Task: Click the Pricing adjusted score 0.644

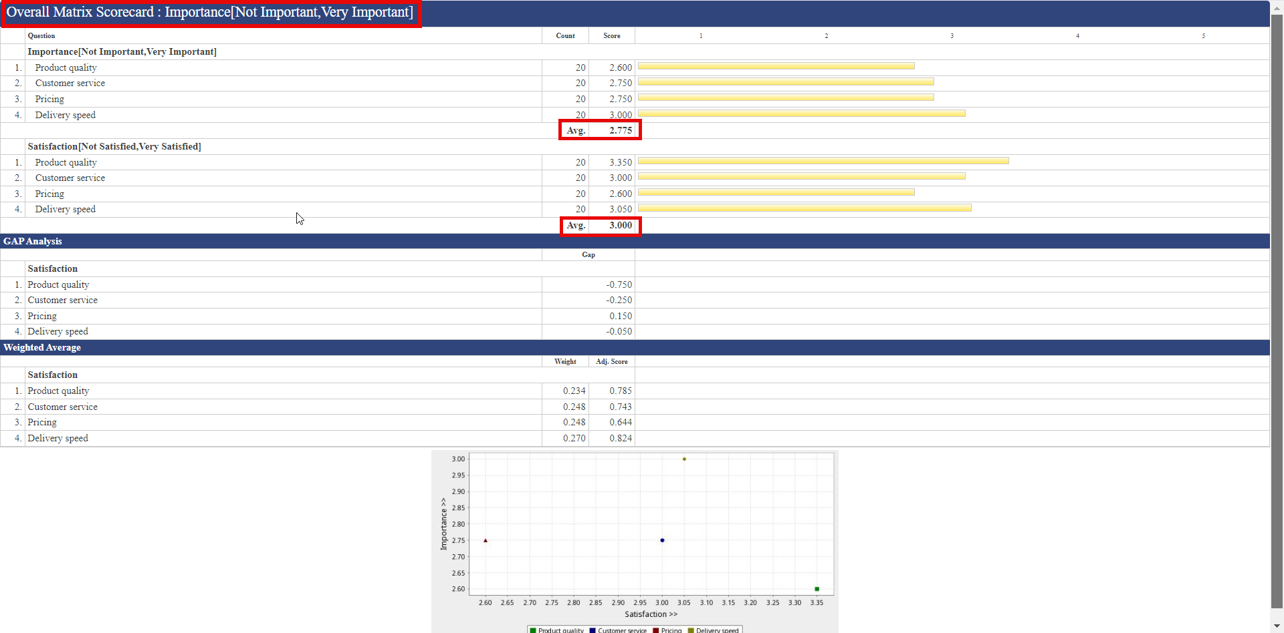Action: (x=621, y=422)
